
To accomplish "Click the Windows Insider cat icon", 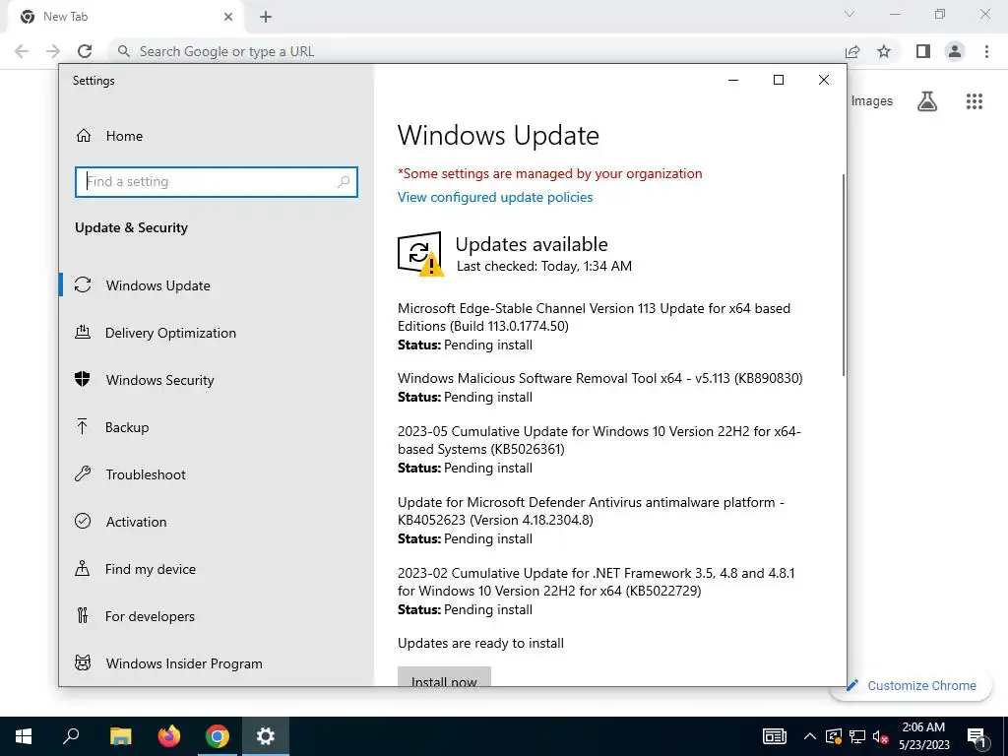I will [x=83, y=662].
